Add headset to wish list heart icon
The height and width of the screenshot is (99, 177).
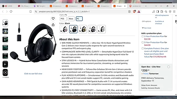coord(53,18)
